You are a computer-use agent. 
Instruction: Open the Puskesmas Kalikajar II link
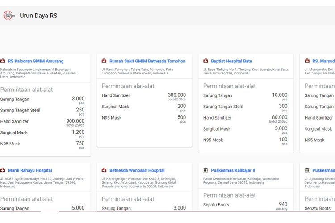[x=234, y=170]
